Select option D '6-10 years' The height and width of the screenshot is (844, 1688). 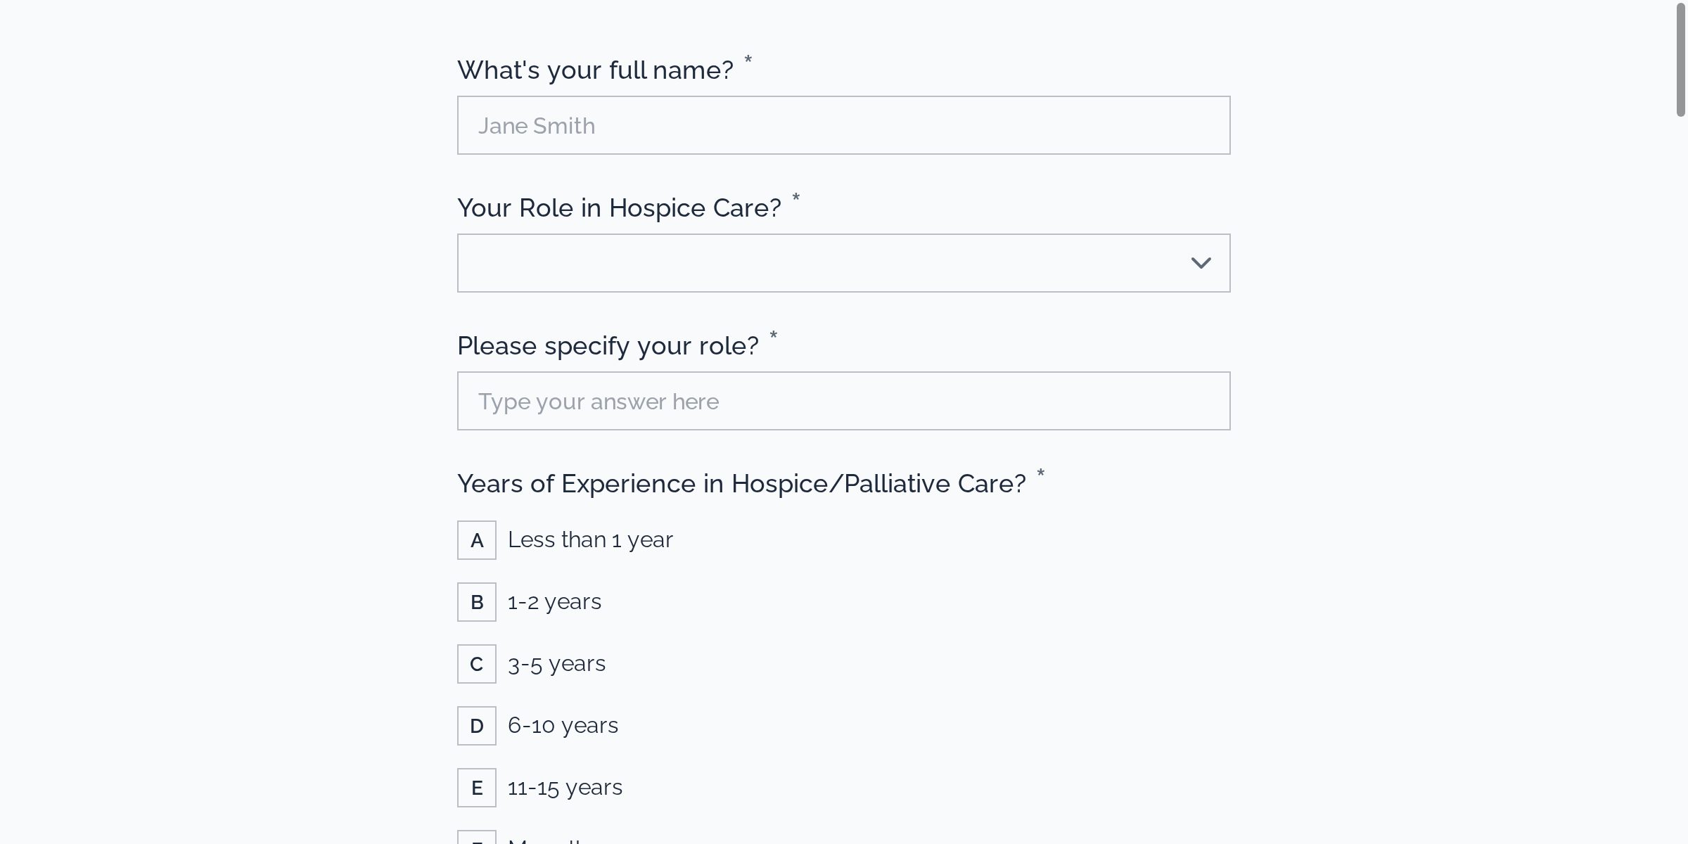point(563,725)
